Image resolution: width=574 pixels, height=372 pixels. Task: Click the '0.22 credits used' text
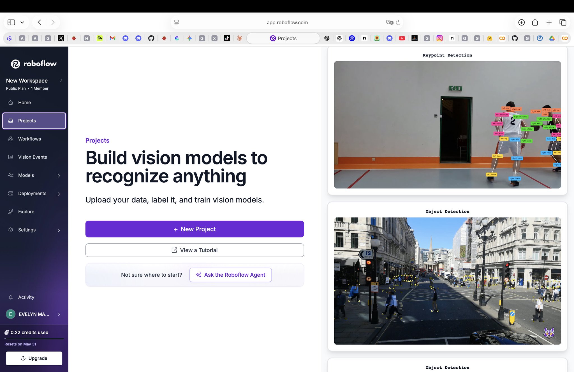click(x=29, y=332)
